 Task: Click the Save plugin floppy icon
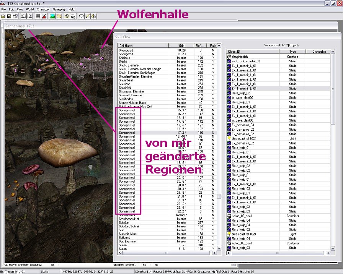(9, 16)
